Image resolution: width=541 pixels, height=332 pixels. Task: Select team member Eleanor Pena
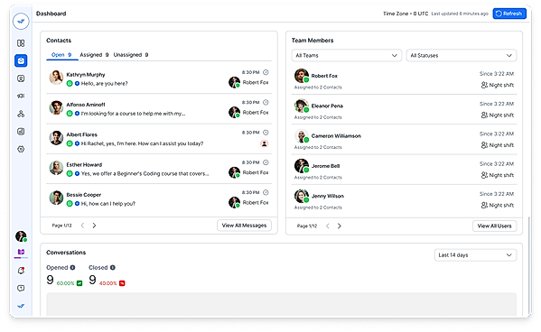click(404, 110)
